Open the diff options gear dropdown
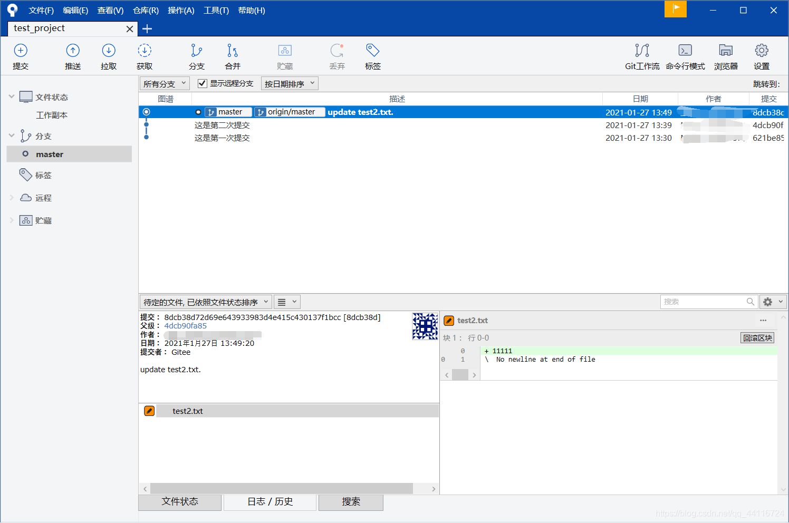The image size is (789, 523). pos(773,302)
